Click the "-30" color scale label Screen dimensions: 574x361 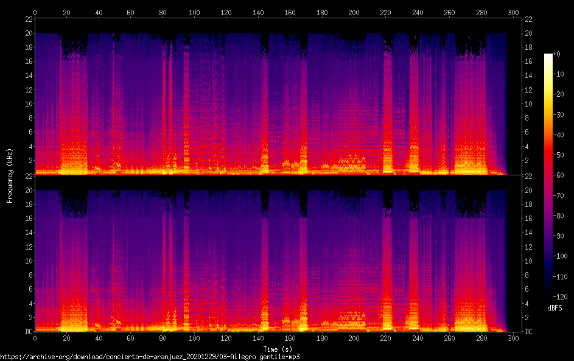point(558,114)
